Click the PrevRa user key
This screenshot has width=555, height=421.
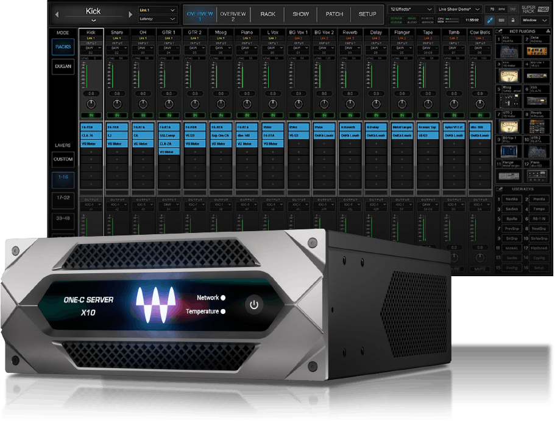(539, 199)
